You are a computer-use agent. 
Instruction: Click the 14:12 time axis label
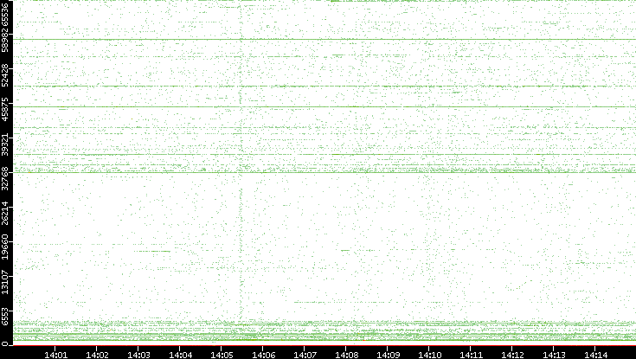click(x=512, y=354)
